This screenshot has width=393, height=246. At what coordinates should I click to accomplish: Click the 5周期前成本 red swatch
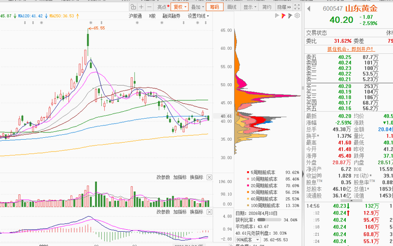[x=248, y=172]
